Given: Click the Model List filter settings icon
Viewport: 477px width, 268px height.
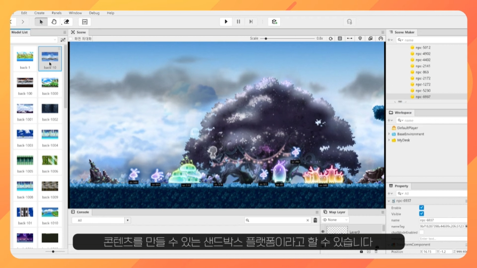Looking at the screenshot, I should coord(63,40).
